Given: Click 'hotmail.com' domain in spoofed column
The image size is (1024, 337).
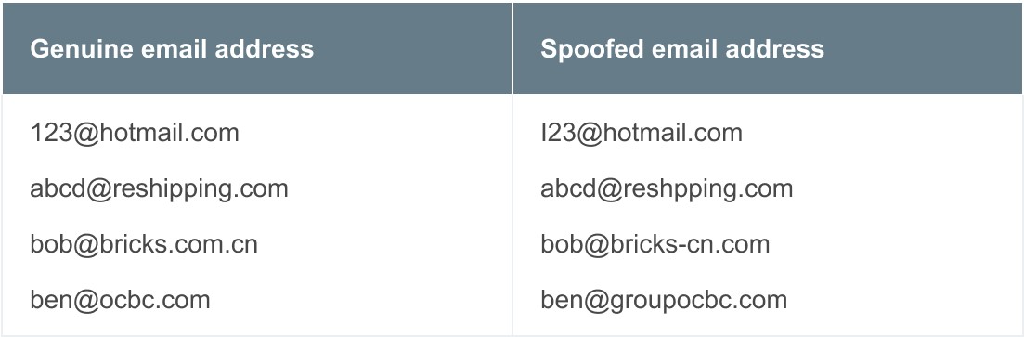Looking at the screenshot, I should [x=673, y=133].
